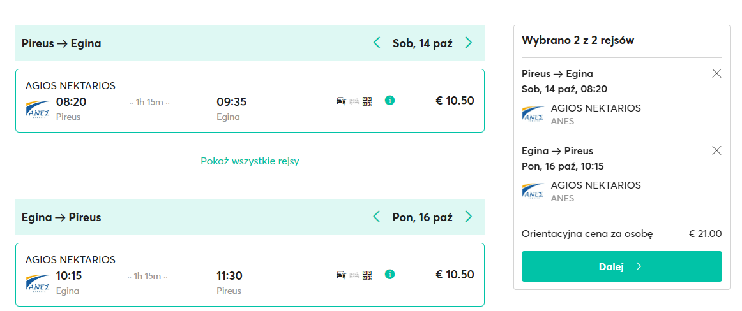Click info icon for 08:20 Pireus ferry
This screenshot has width=742, height=311.
(x=390, y=101)
